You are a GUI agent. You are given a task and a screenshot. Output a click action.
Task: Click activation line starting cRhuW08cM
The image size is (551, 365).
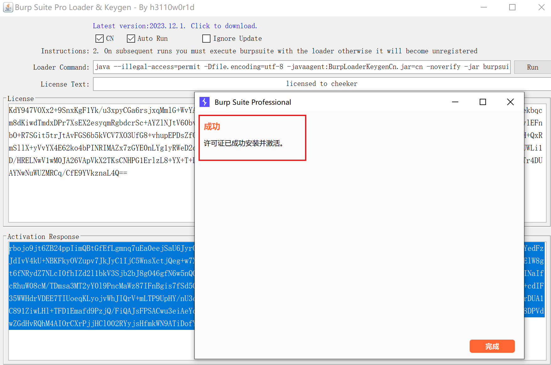tap(102, 286)
